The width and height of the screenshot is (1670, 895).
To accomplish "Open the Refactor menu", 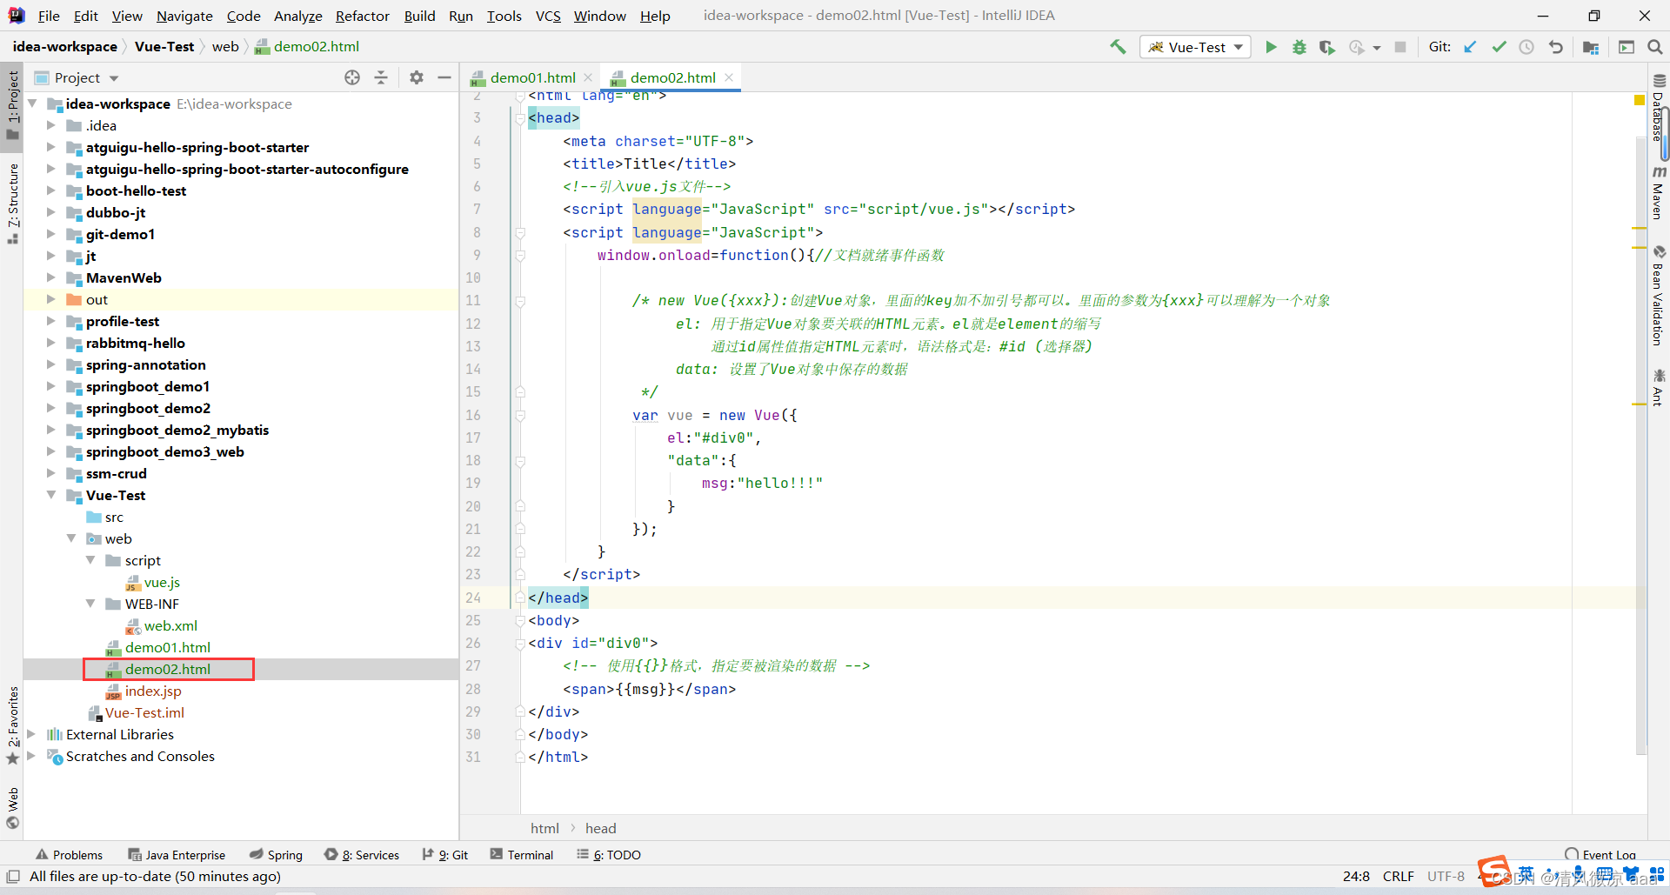I will [x=363, y=16].
